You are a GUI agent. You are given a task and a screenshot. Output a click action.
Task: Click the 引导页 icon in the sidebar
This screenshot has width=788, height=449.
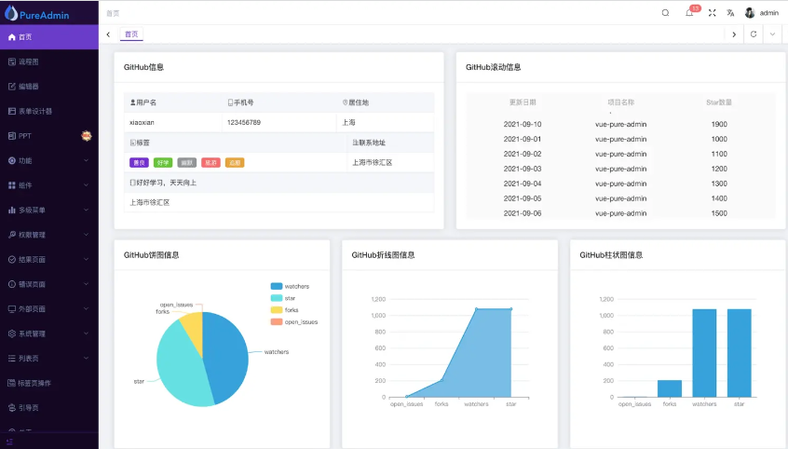11,408
